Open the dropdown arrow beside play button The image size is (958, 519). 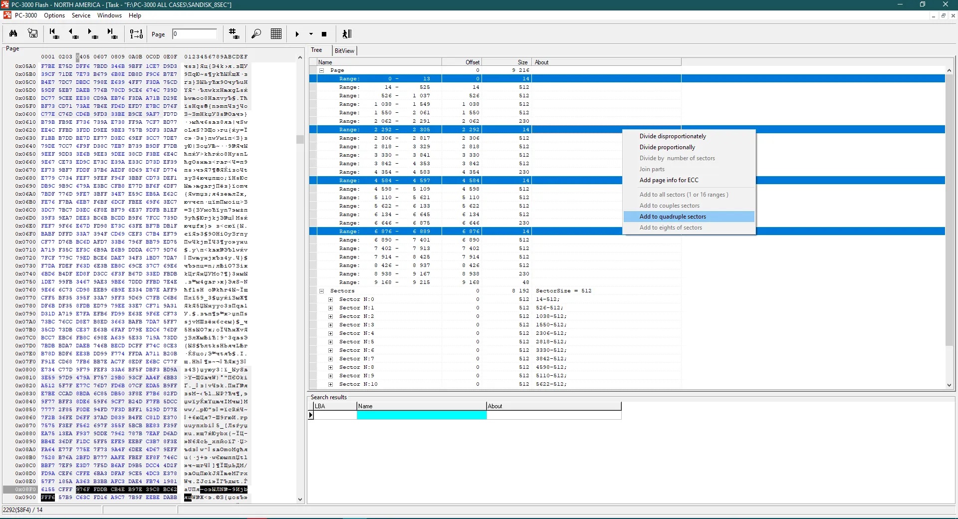pos(311,34)
